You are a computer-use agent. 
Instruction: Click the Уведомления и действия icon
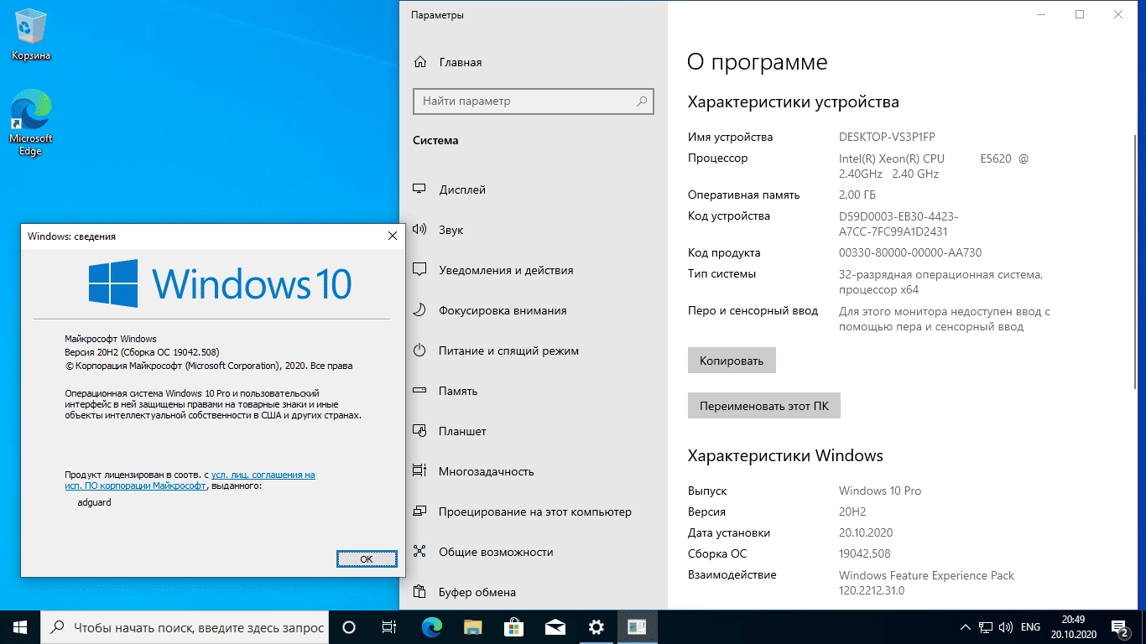420,270
